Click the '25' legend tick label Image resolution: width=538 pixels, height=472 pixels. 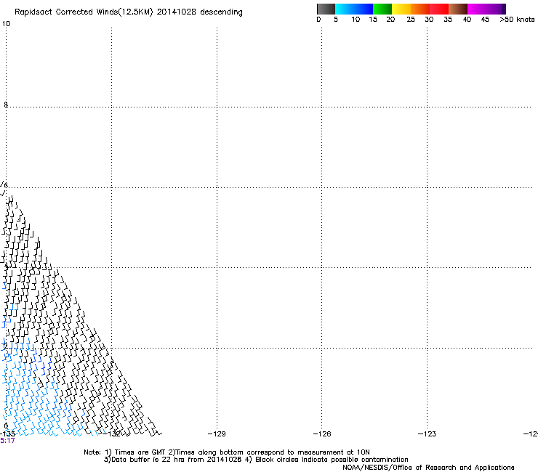(411, 20)
